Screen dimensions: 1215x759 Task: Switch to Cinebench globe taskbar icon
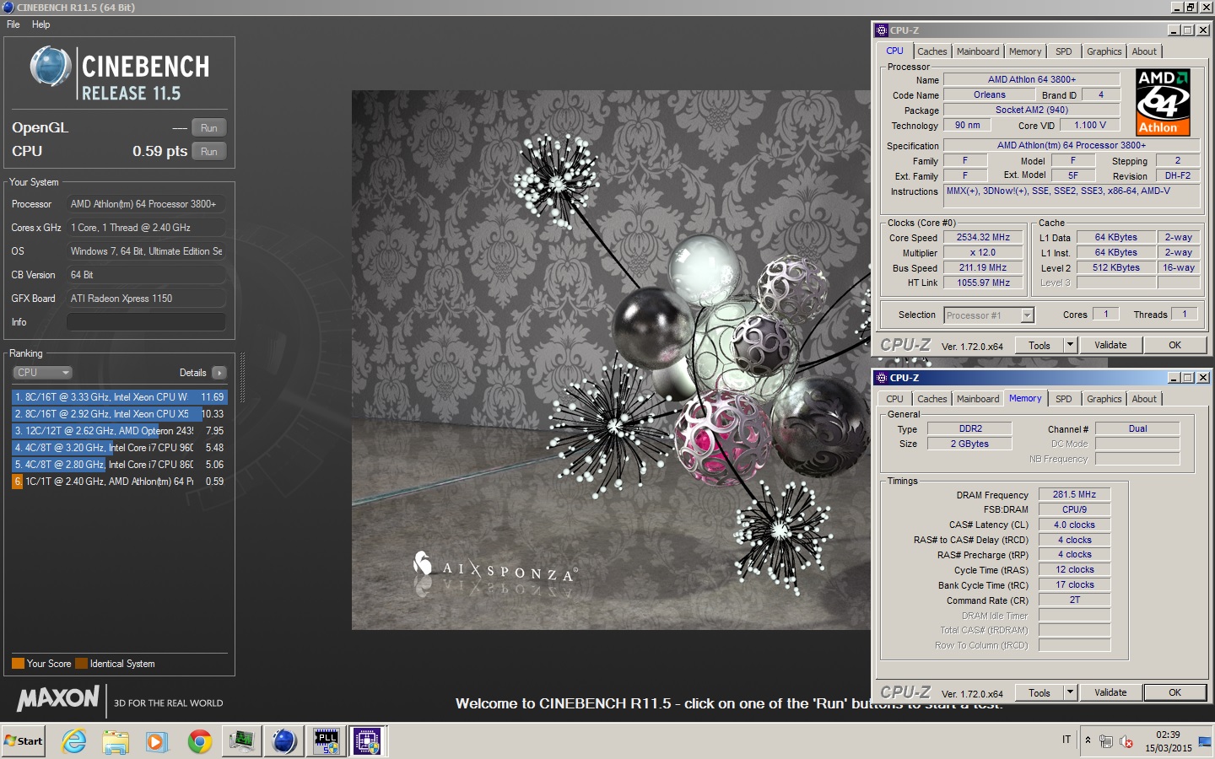pyautogui.click(x=284, y=741)
